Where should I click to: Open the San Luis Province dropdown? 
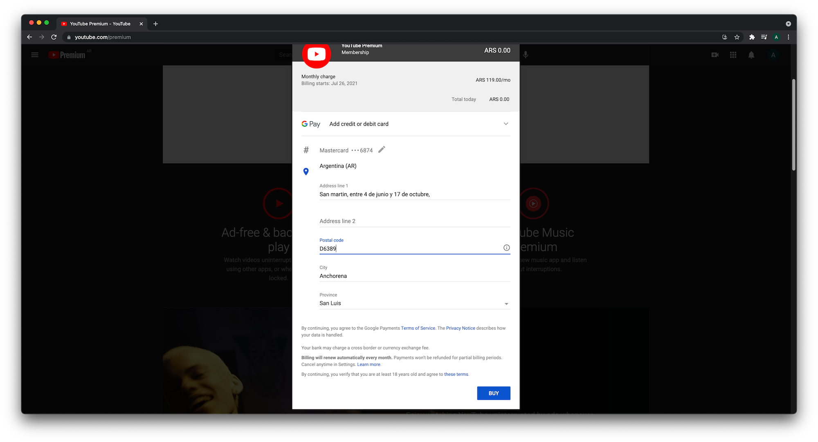[506, 304]
